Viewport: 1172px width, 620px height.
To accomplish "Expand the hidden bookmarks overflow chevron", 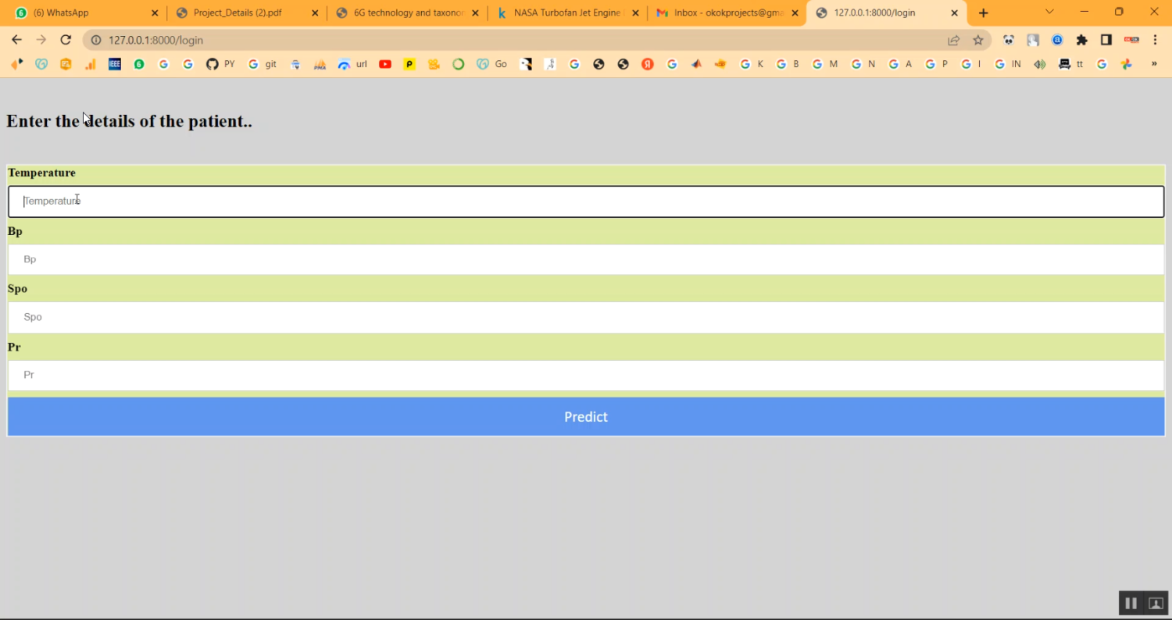I will pos(1154,64).
